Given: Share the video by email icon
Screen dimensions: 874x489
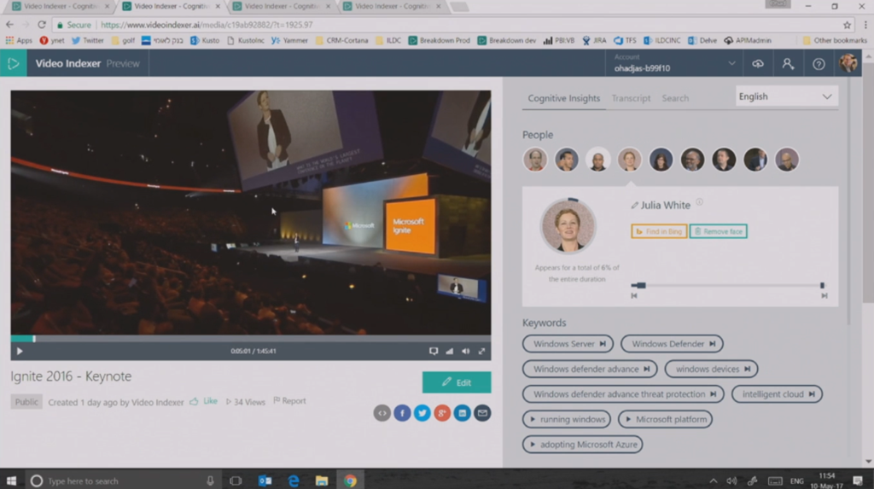Looking at the screenshot, I should coord(482,413).
